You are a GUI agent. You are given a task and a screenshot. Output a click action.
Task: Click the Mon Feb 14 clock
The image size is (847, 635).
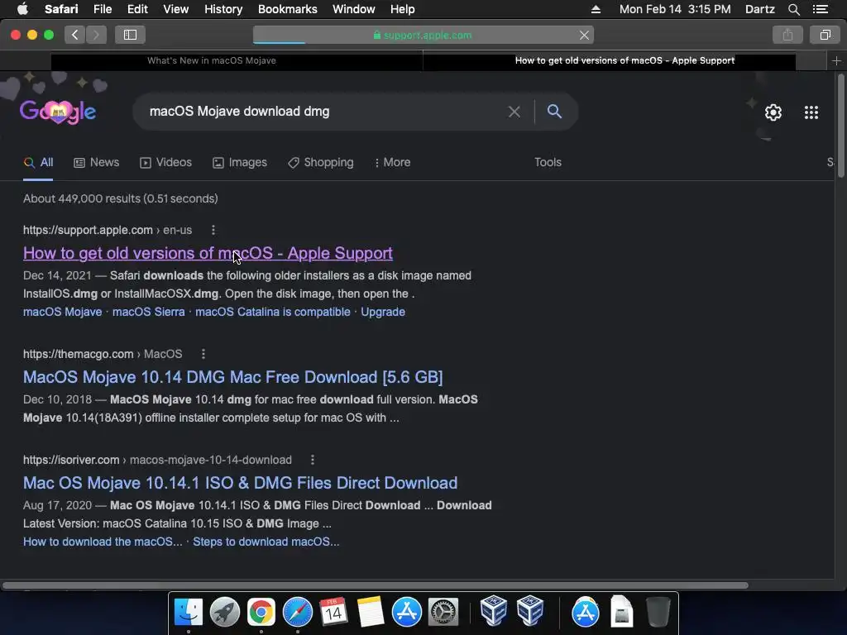pyautogui.click(x=675, y=9)
